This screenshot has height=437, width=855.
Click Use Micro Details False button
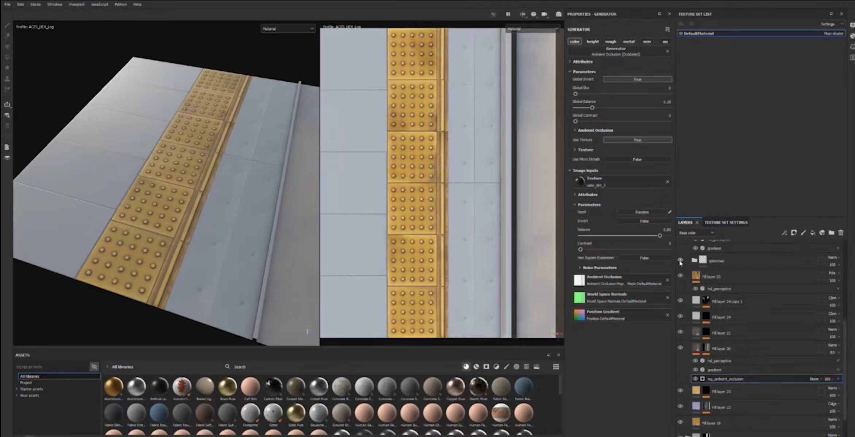637,159
